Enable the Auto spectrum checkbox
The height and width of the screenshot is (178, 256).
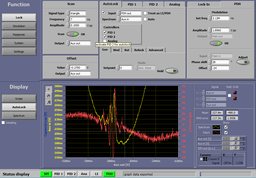pos(145,19)
